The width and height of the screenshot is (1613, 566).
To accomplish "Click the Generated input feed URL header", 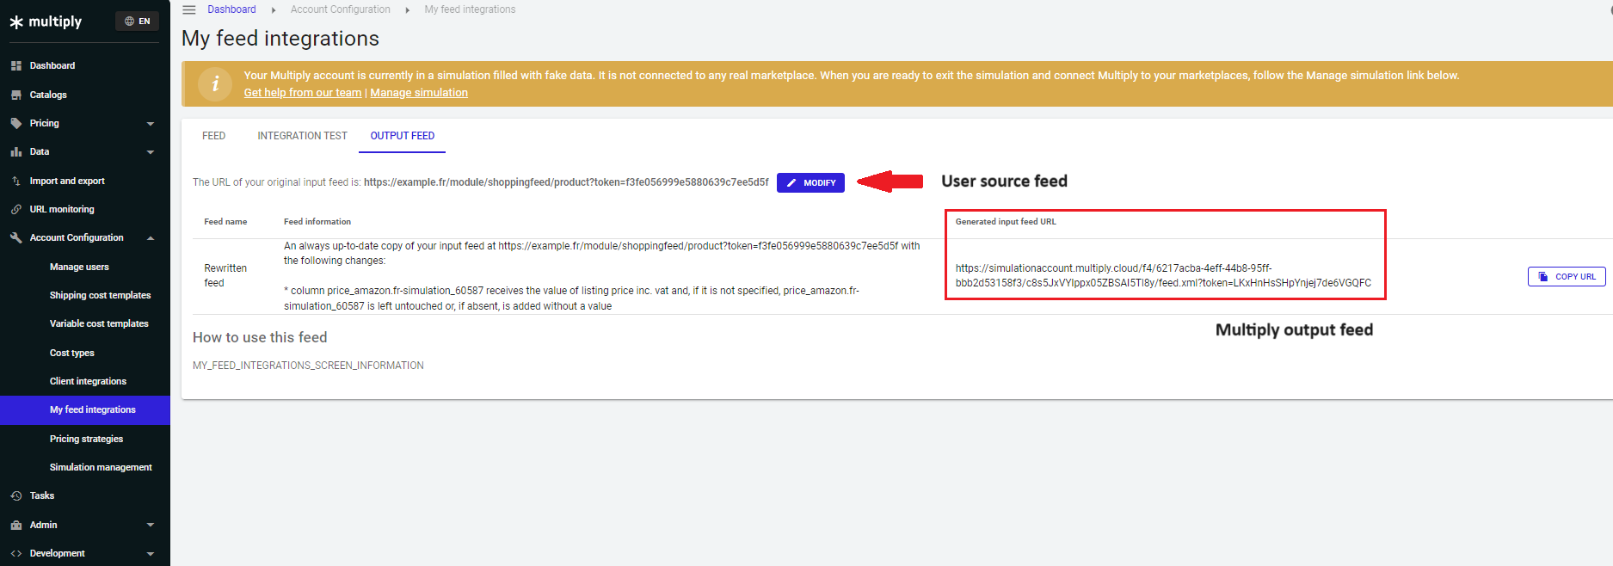I will point(1006,222).
